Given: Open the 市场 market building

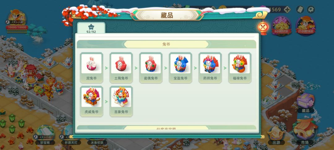Looking at the screenshot, I should (304, 132).
